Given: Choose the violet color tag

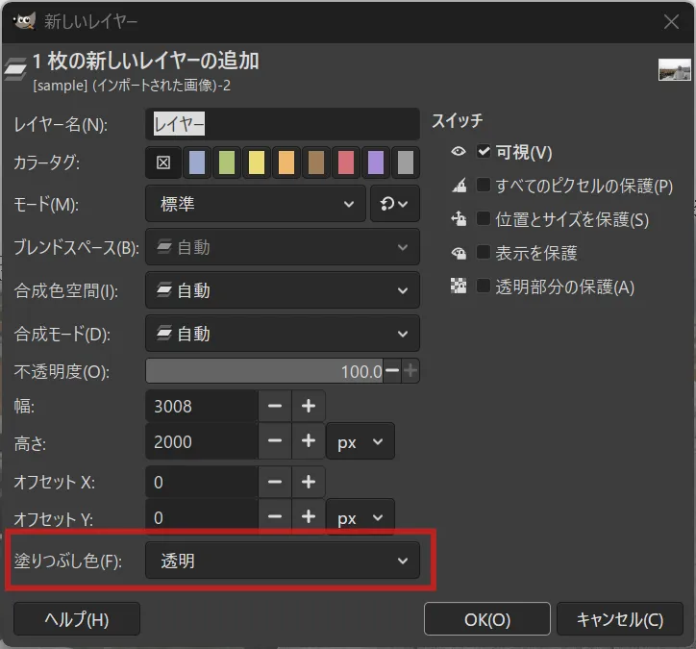Looking at the screenshot, I should (376, 162).
